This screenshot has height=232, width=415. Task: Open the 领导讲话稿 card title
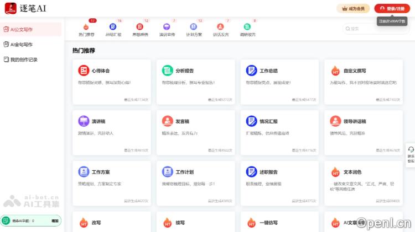click(x=355, y=121)
